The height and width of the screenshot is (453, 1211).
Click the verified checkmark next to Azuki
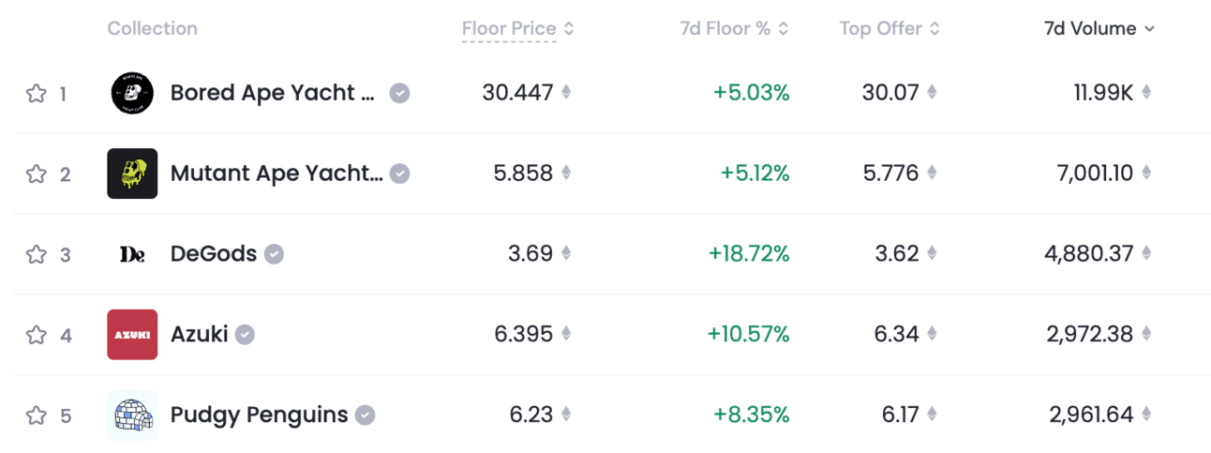coord(245,335)
